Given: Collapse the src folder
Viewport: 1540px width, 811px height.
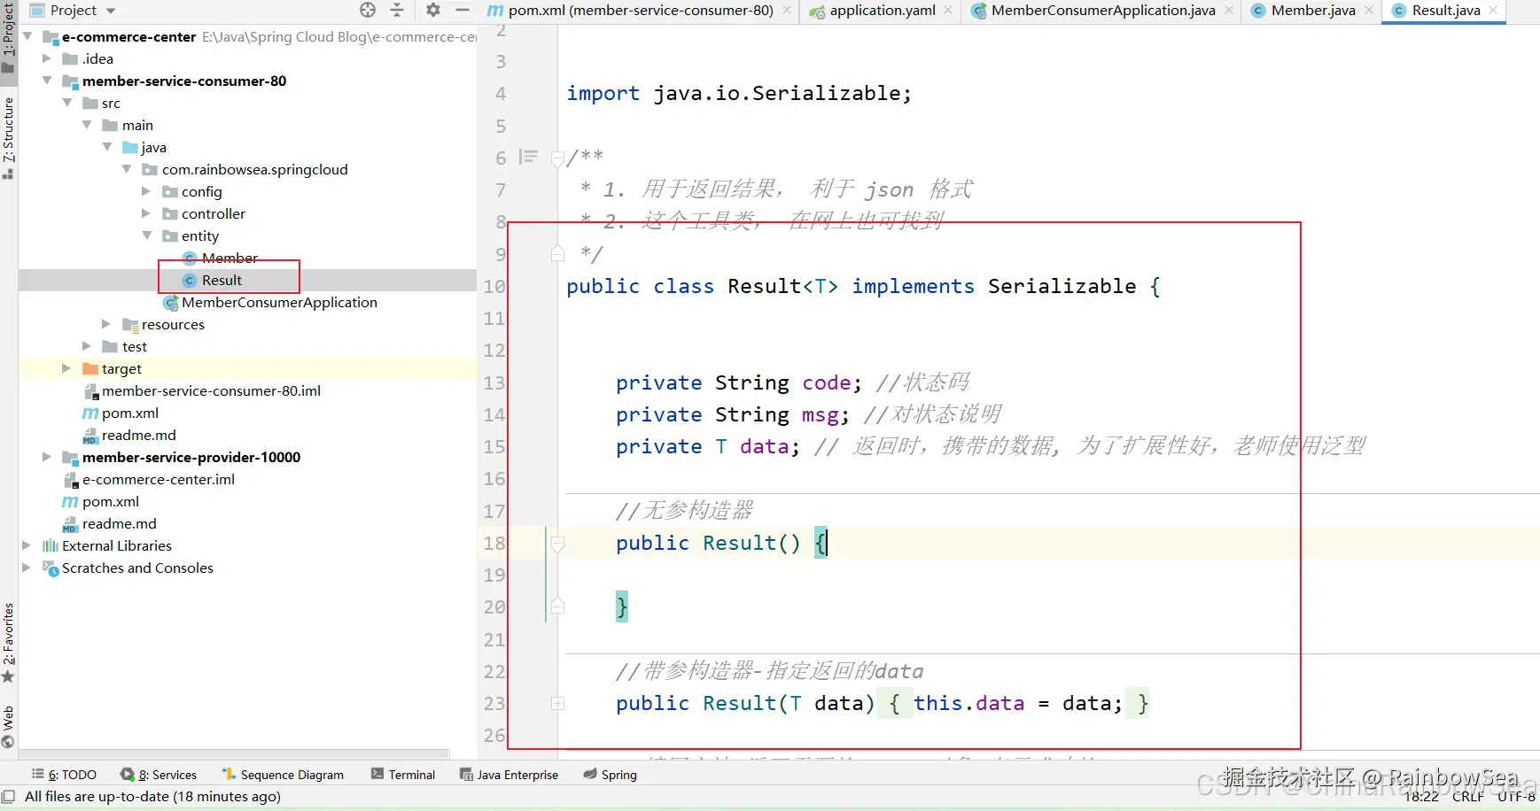Looking at the screenshot, I should pyautogui.click(x=67, y=103).
